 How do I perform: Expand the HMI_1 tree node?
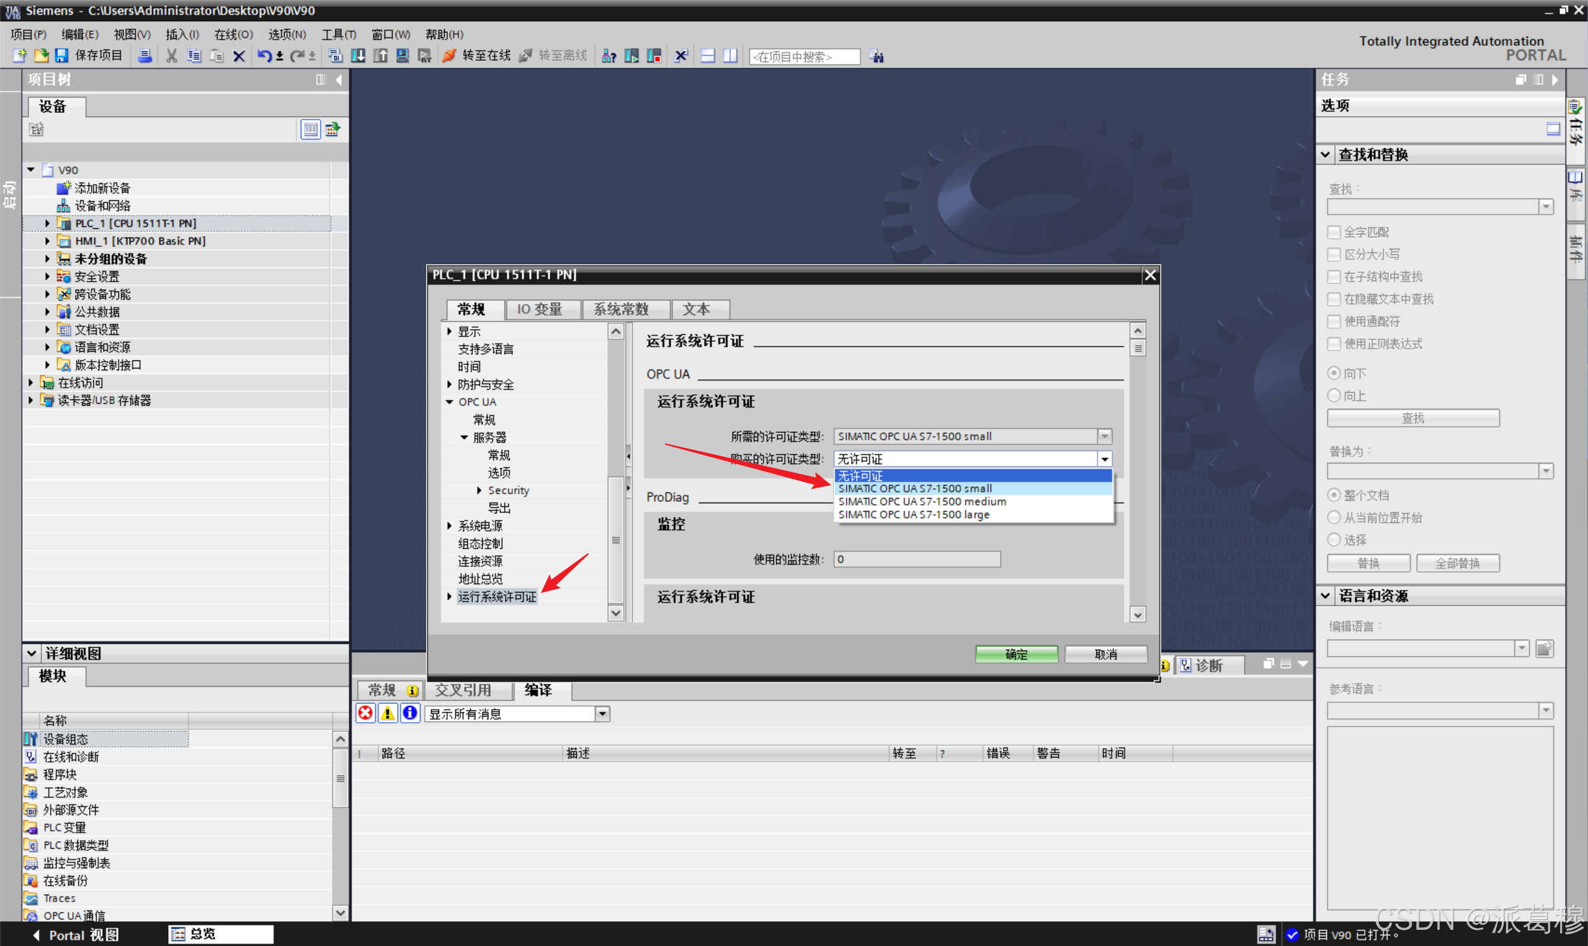click(47, 241)
